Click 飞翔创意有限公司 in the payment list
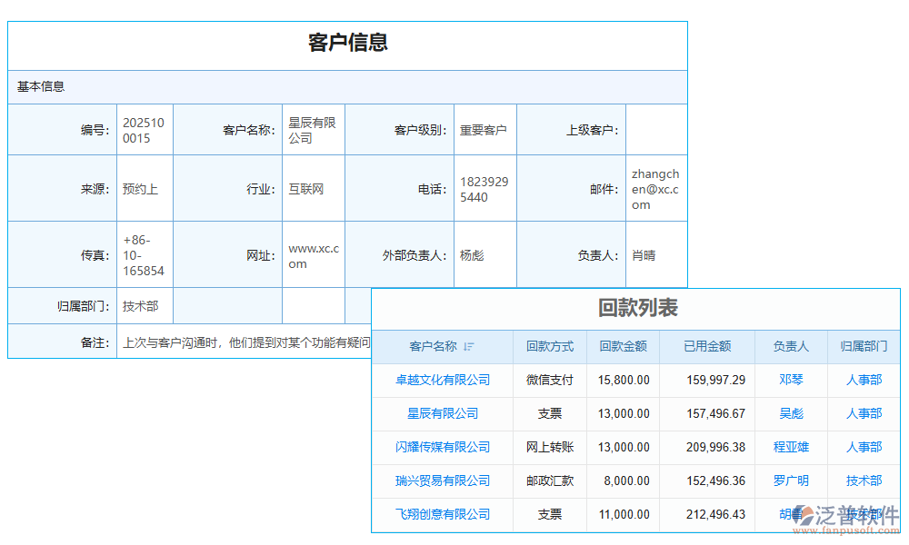The image size is (909, 545). pyautogui.click(x=442, y=514)
